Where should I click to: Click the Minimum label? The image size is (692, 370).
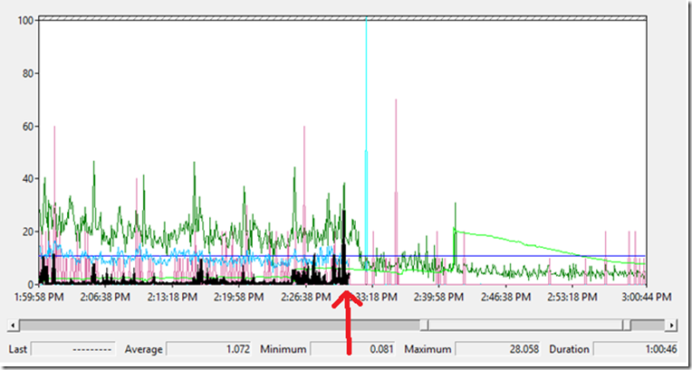pyautogui.click(x=283, y=349)
